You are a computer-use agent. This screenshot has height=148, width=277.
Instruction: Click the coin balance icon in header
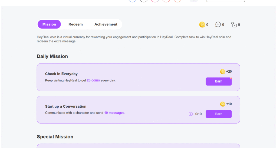click(202, 24)
